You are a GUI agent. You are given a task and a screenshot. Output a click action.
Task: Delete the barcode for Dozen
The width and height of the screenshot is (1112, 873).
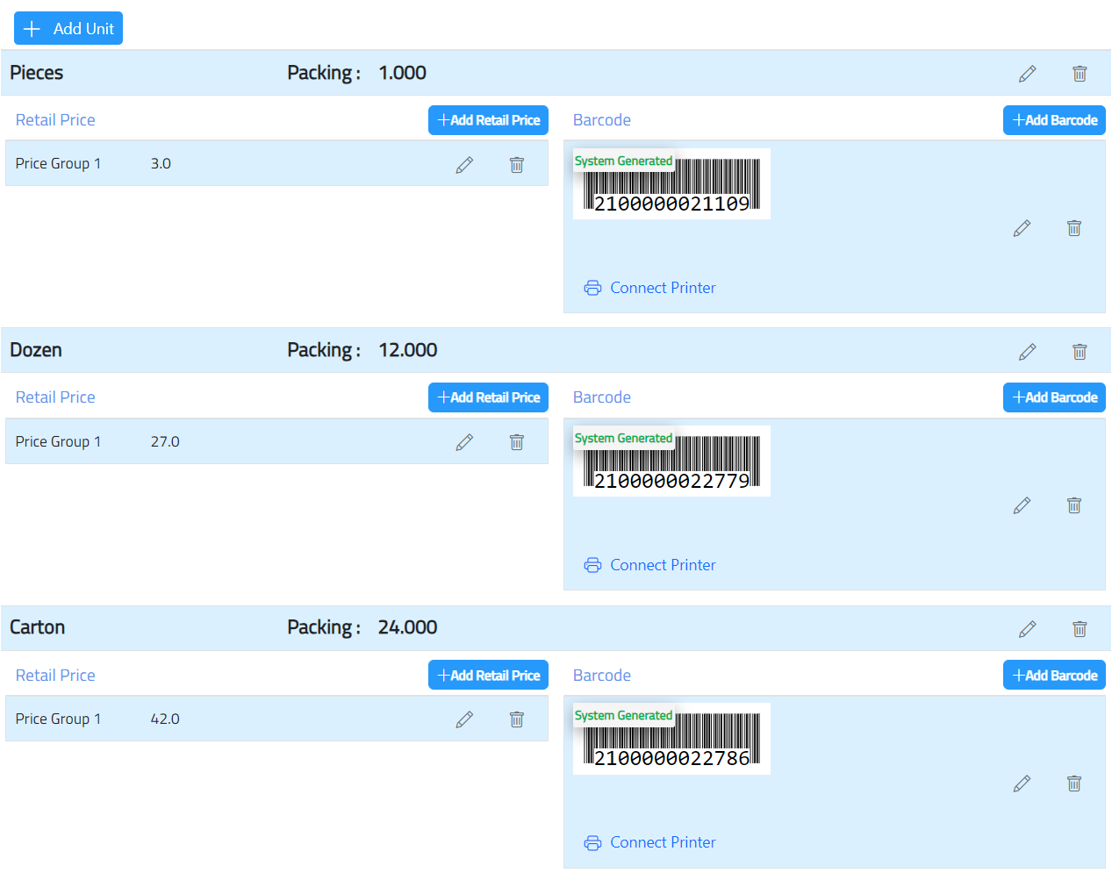pyautogui.click(x=1073, y=505)
